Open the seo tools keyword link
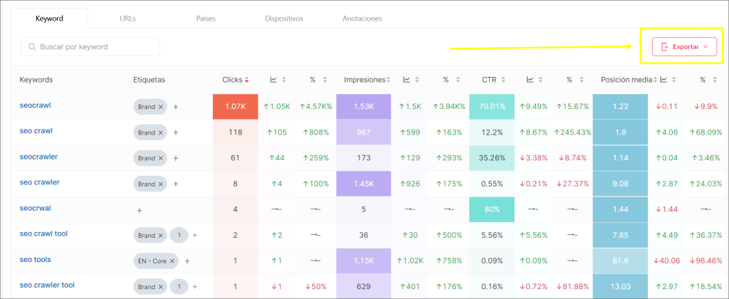Viewport: 729px width, 299px height. tap(35, 260)
